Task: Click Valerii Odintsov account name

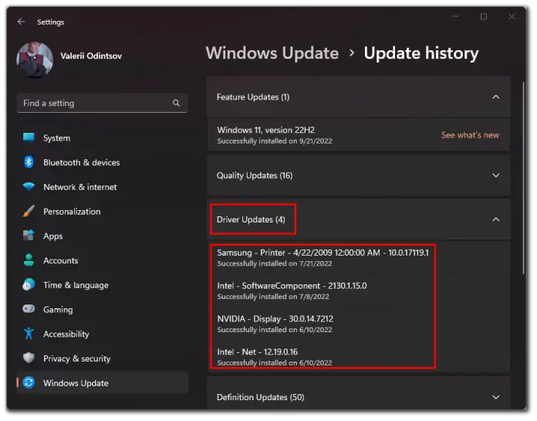Action: [91, 56]
